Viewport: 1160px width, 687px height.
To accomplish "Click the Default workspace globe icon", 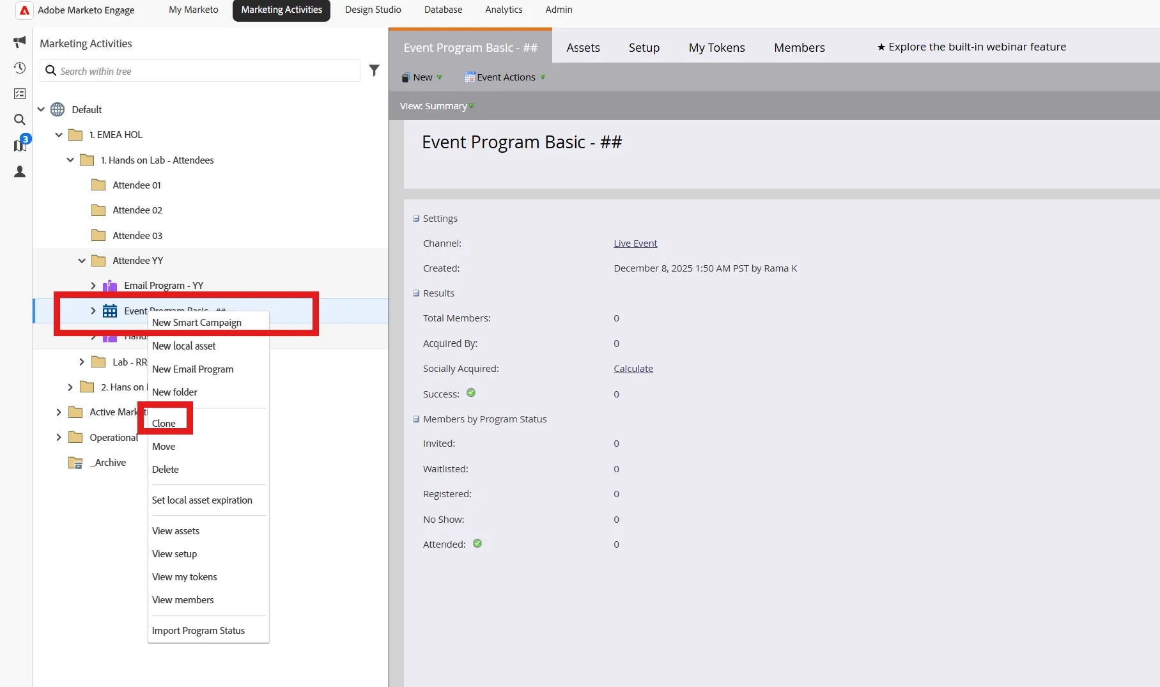I will [58, 109].
